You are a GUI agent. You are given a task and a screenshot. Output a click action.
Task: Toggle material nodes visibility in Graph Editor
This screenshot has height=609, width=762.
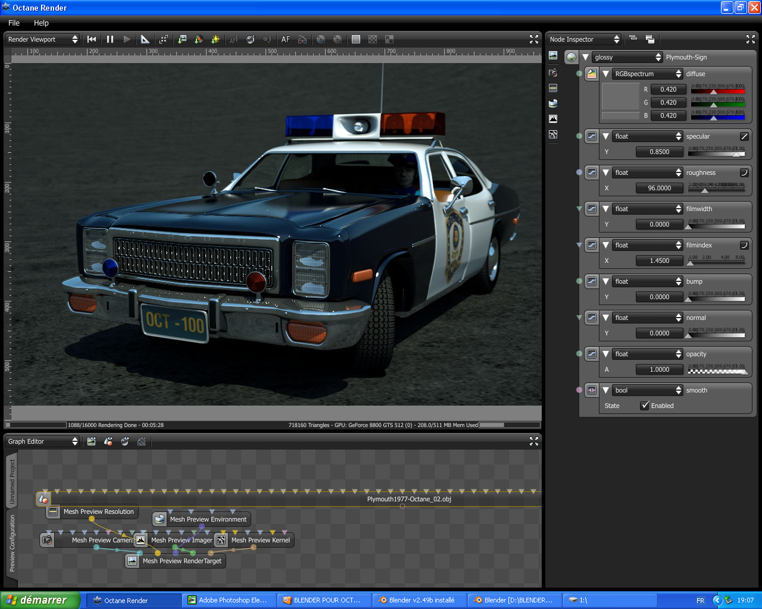coord(124,441)
